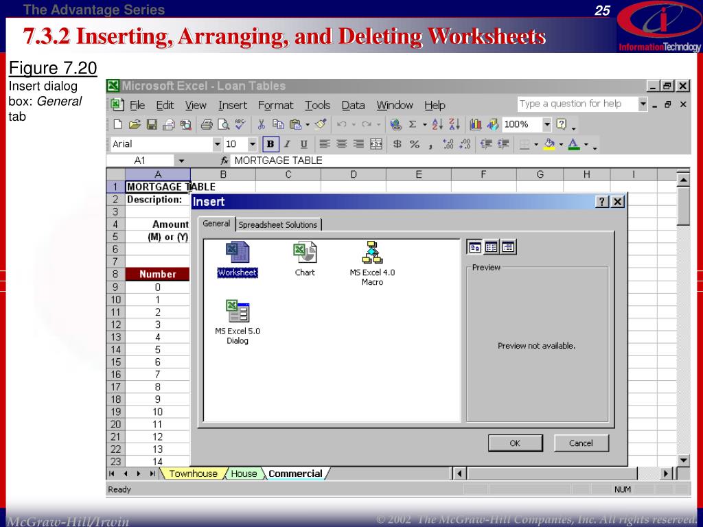Click the New workbook icon
The height and width of the screenshot is (527, 703).
point(118,125)
